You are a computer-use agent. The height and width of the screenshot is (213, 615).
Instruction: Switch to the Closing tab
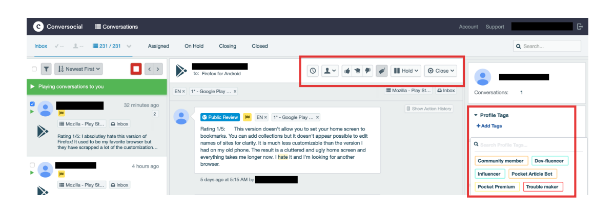tap(228, 46)
